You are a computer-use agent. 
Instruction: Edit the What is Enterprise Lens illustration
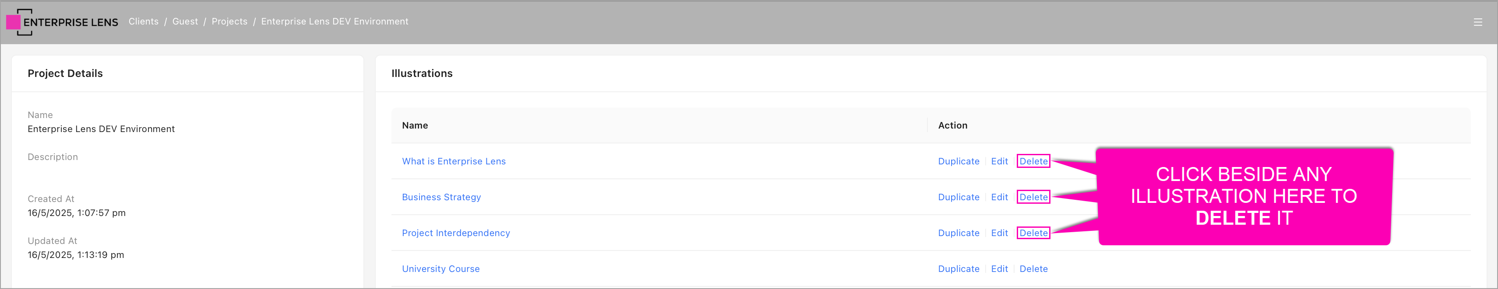pos(999,161)
